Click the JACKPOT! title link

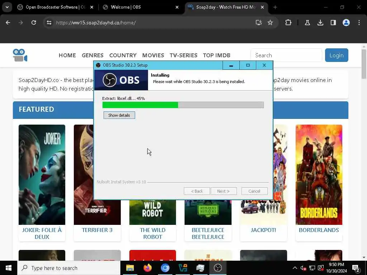tap(263, 230)
